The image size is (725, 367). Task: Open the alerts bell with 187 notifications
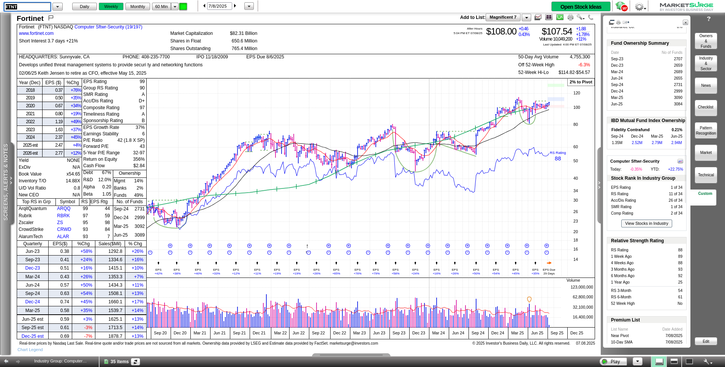click(x=621, y=6)
